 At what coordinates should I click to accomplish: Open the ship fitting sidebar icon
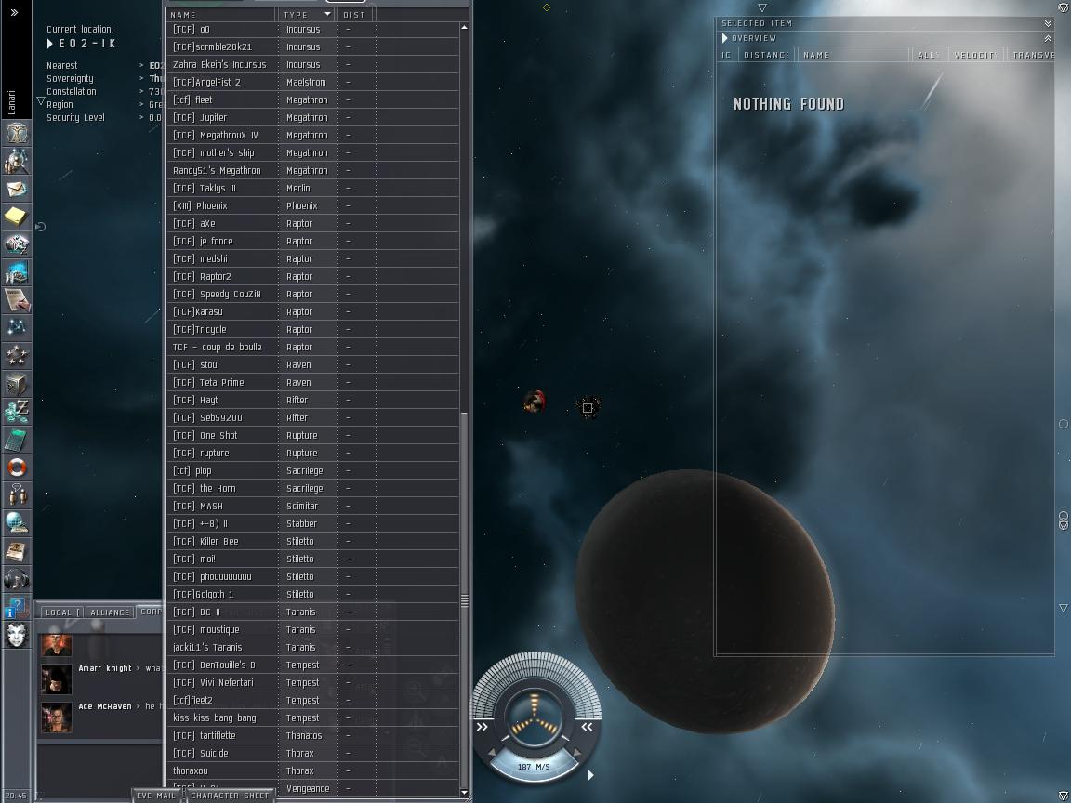tap(17, 244)
